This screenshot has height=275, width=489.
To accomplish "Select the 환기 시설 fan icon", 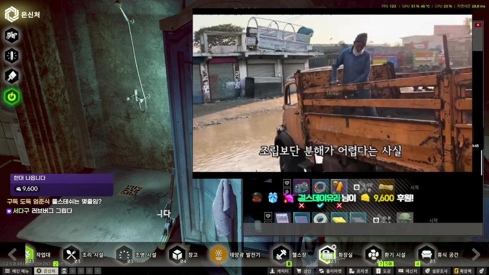I will (373, 255).
